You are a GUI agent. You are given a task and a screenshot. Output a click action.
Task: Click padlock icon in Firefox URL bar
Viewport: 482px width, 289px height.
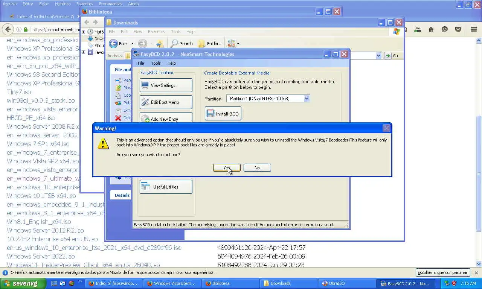click(26, 29)
